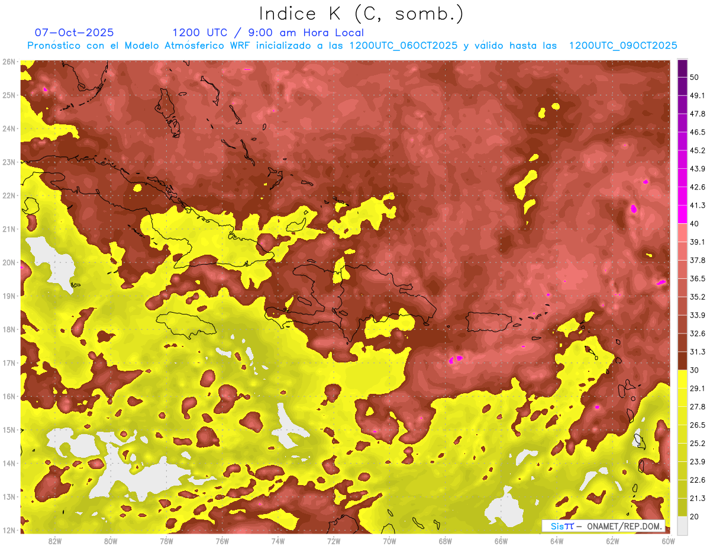Click the "Pronóstico con el Modelo Atmósferico WRF" line
The height and width of the screenshot is (549, 710).
(x=353, y=46)
